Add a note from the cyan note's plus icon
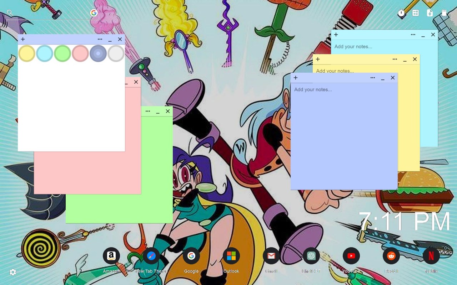Viewport: 457px width, 285px height. point(336,35)
